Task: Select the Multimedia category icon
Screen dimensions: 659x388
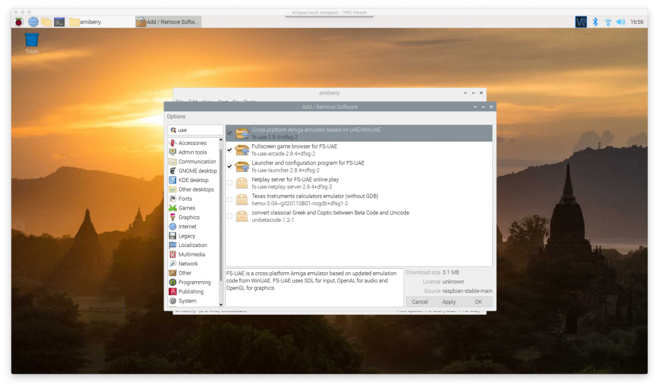Action: pyautogui.click(x=172, y=254)
